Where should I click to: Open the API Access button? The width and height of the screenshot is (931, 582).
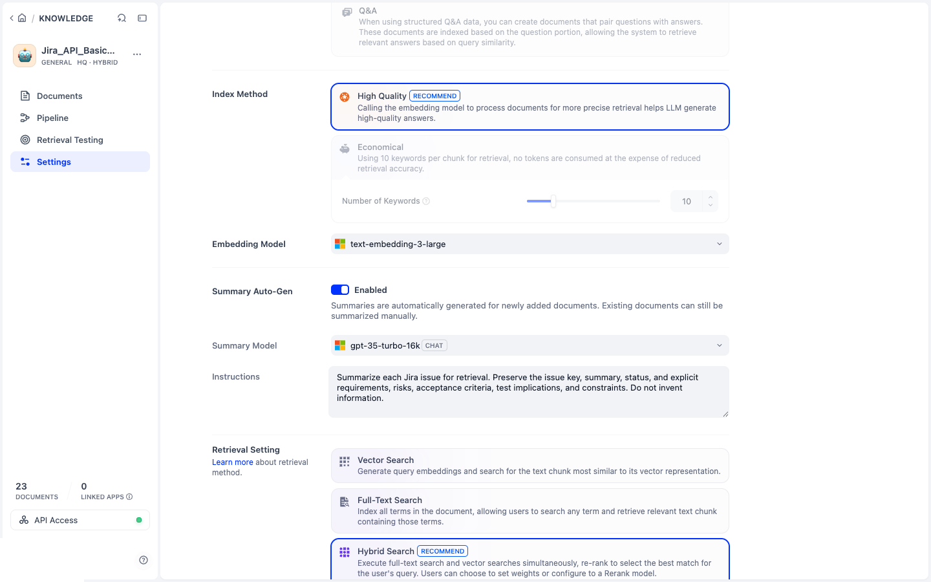click(x=80, y=520)
